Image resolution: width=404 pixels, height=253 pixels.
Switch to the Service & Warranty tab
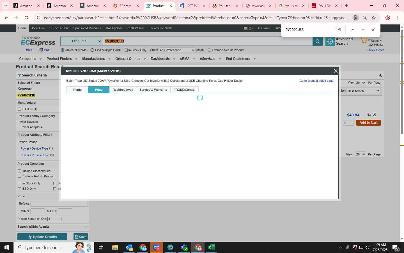pos(153,90)
